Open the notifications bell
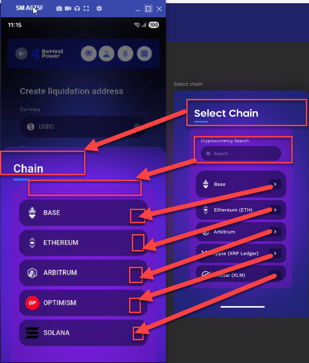309x363 pixels. pyautogui.click(x=125, y=54)
